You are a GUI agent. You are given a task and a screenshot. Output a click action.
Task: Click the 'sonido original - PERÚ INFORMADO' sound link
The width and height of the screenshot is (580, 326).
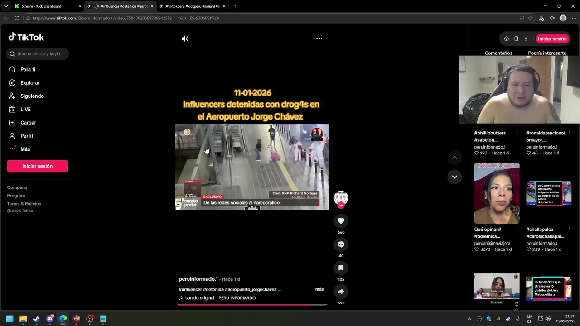[220, 298]
